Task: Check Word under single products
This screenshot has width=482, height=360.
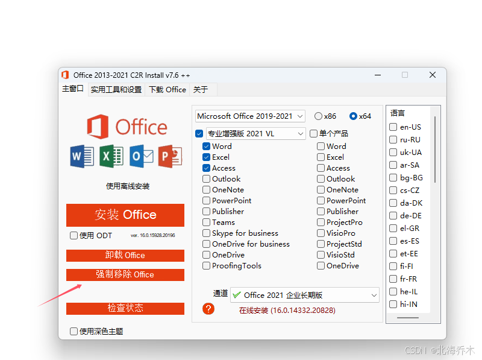Action: point(321,146)
